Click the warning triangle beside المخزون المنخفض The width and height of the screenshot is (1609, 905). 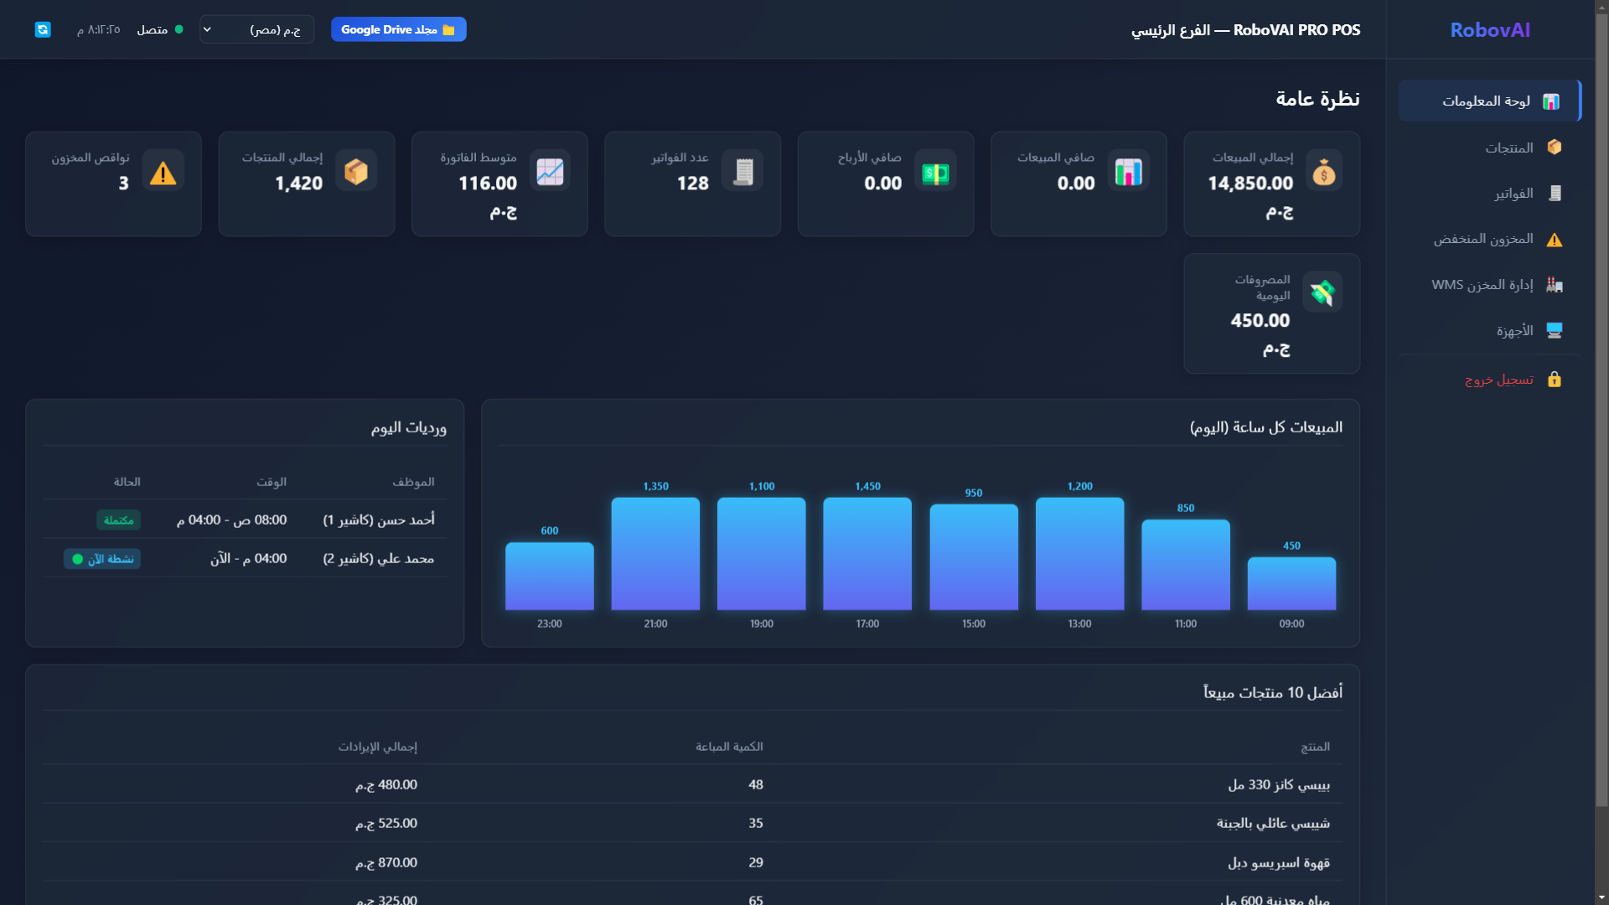pos(1555,240)
